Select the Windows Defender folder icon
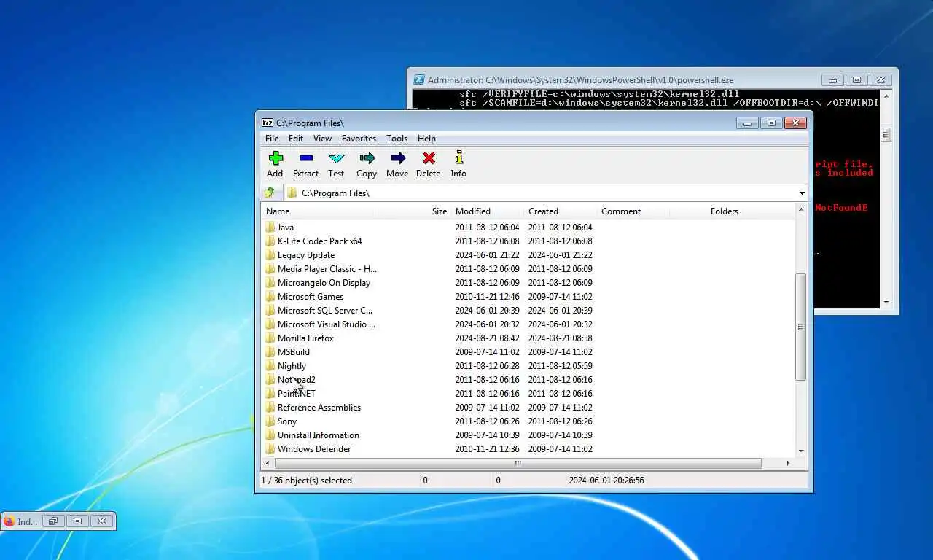 click(270, 448)
